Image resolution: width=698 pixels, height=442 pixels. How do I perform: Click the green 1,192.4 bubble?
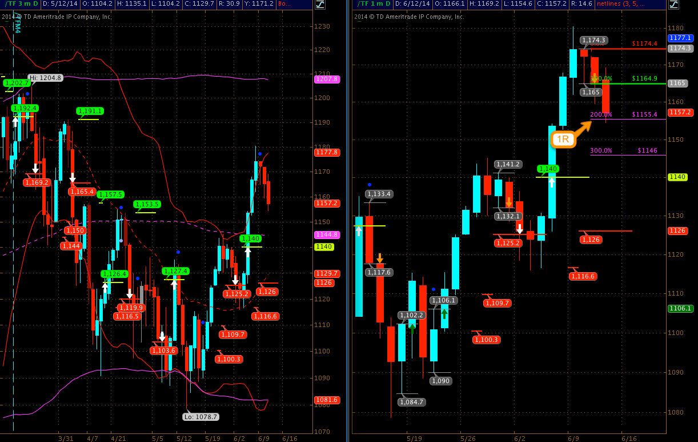pyautogui.click(x=25, y=108)
